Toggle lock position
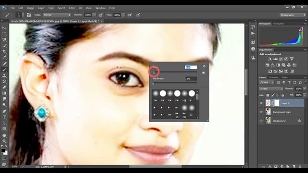Viewport: 308px width, 173px height. pyautogui.click(x=278, y=95)
